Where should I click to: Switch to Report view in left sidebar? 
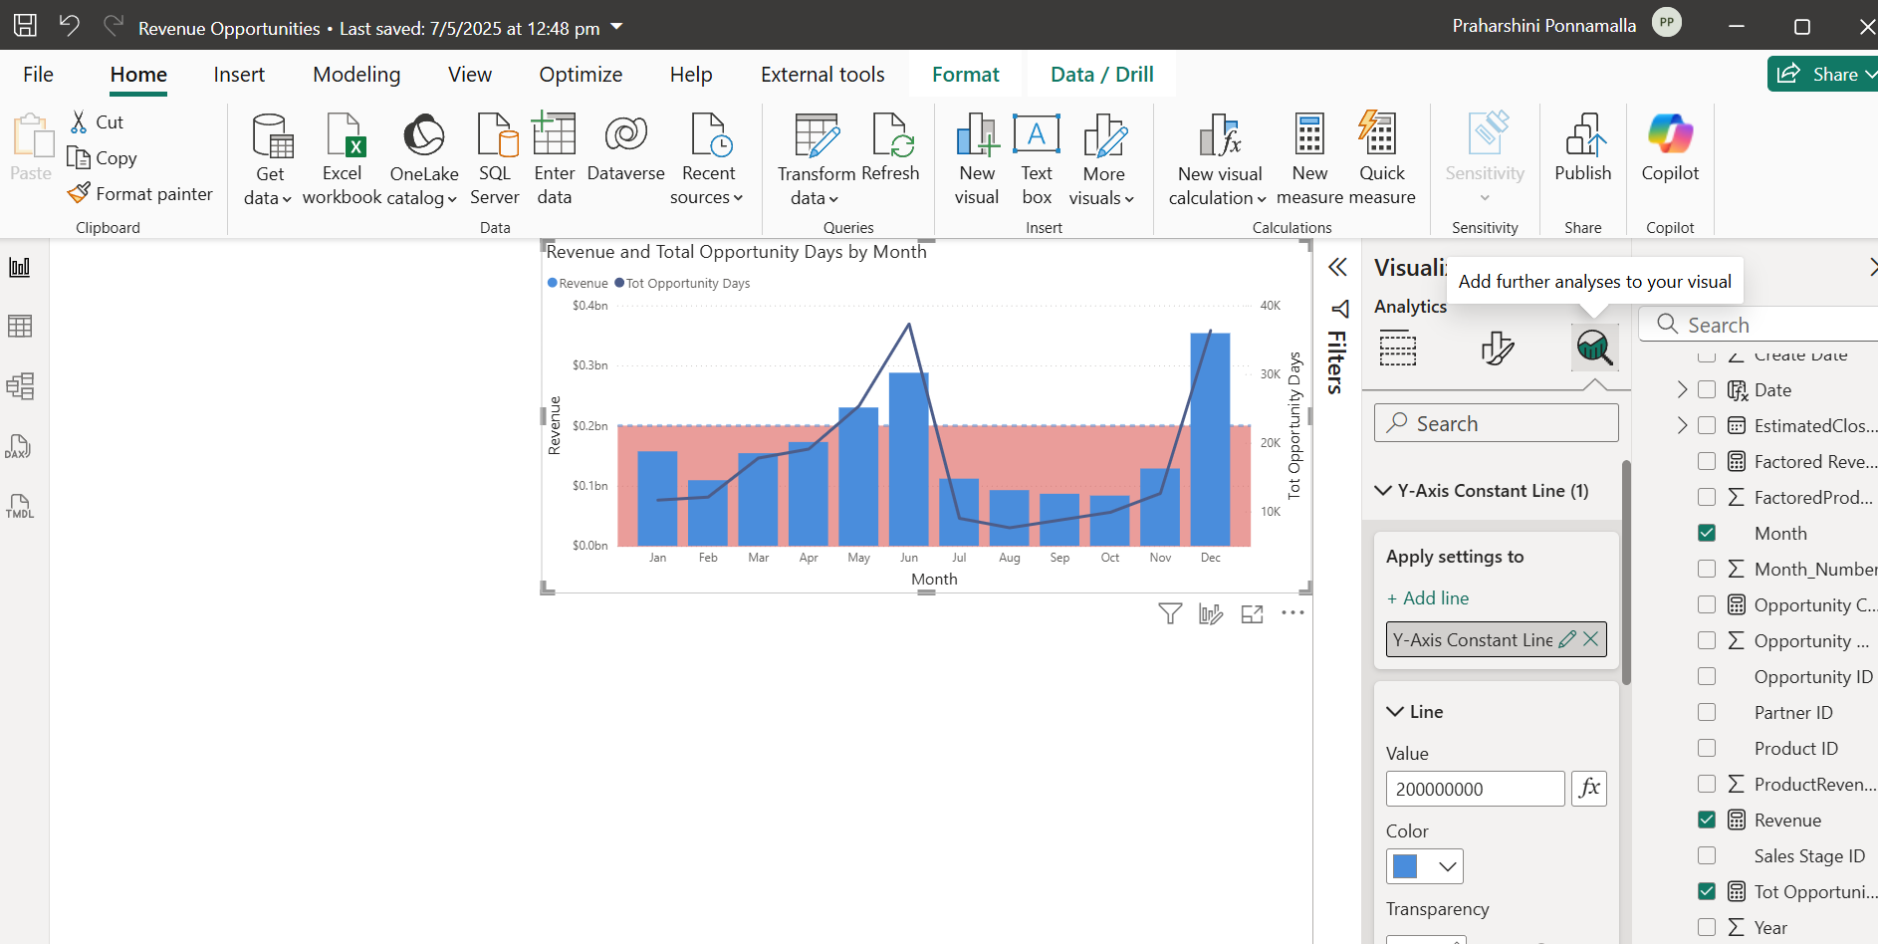20,267
